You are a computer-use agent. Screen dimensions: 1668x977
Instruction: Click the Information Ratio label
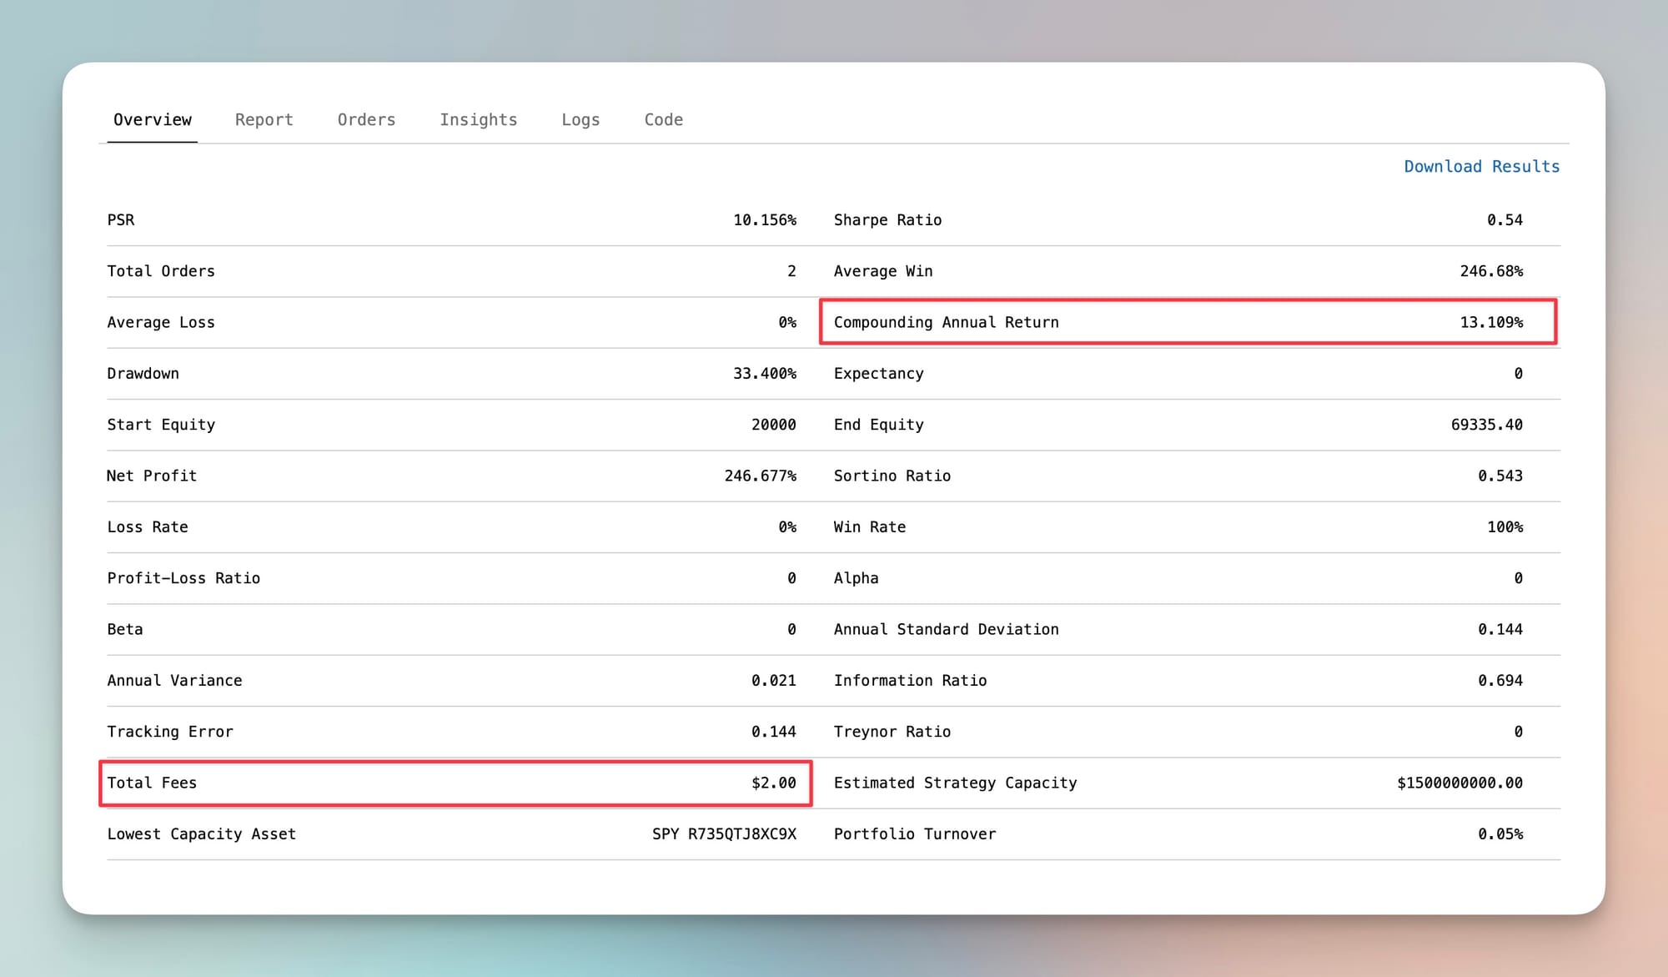910,681
